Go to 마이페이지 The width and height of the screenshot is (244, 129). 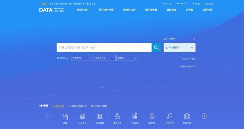click(182, 4)
